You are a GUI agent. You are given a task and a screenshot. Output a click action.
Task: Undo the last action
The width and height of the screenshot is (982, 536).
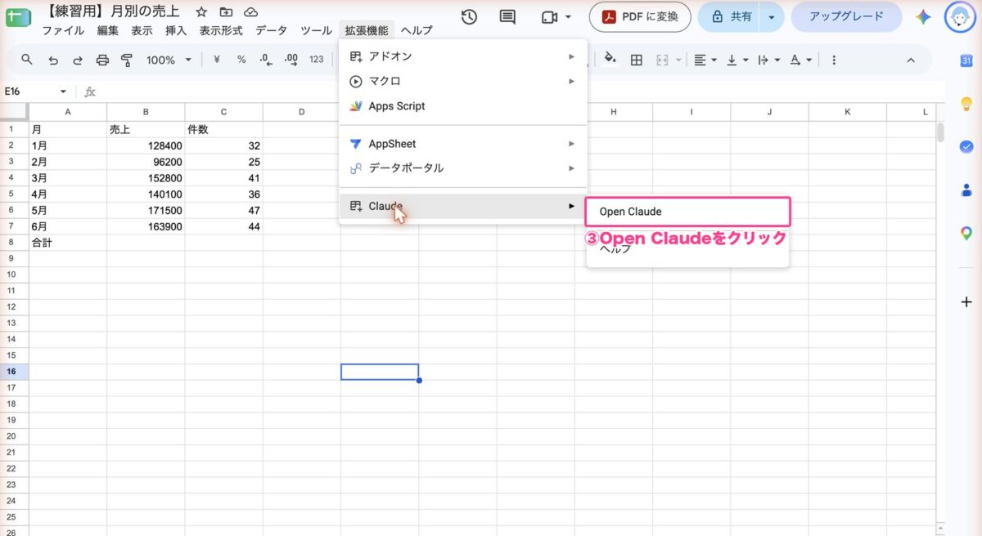coord(53,60)
